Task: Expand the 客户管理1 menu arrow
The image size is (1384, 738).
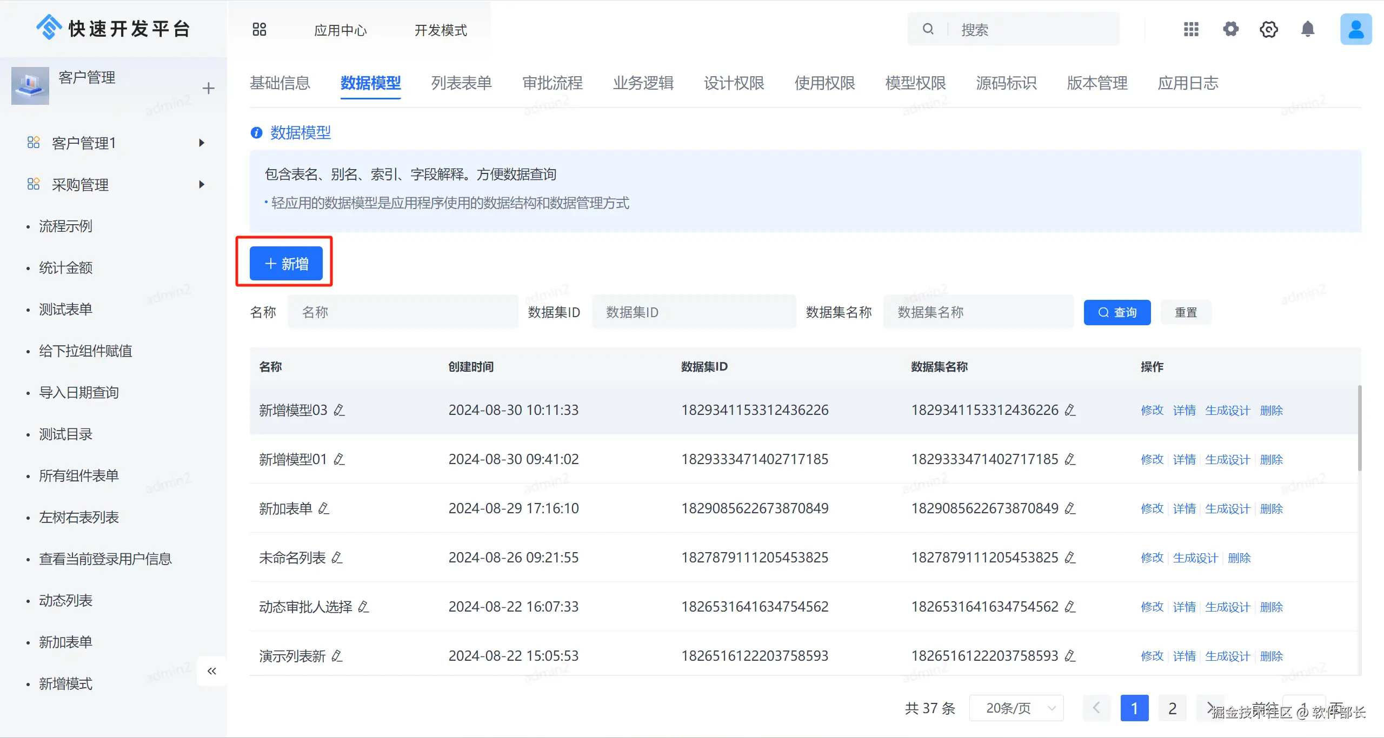Action: pos(202,143)
